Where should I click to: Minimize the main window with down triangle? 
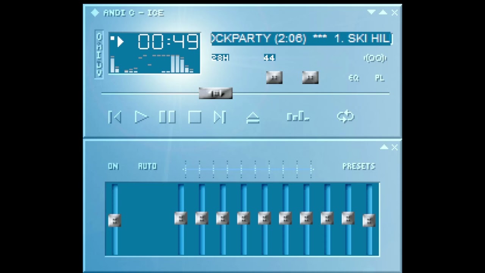pos(371,12)
